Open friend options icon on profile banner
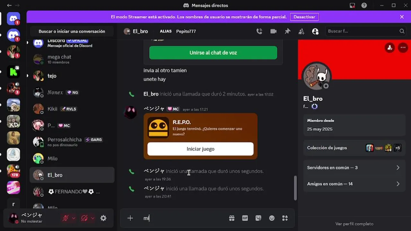The image size is (411, 231). coord(390,48)
